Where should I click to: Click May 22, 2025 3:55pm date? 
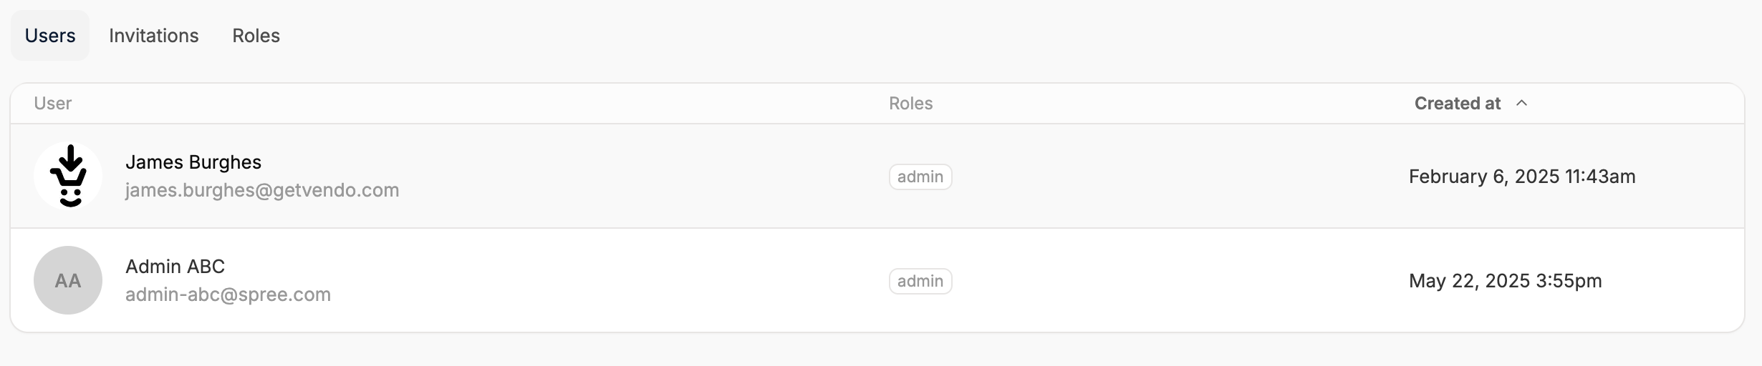coord(1506,281)
